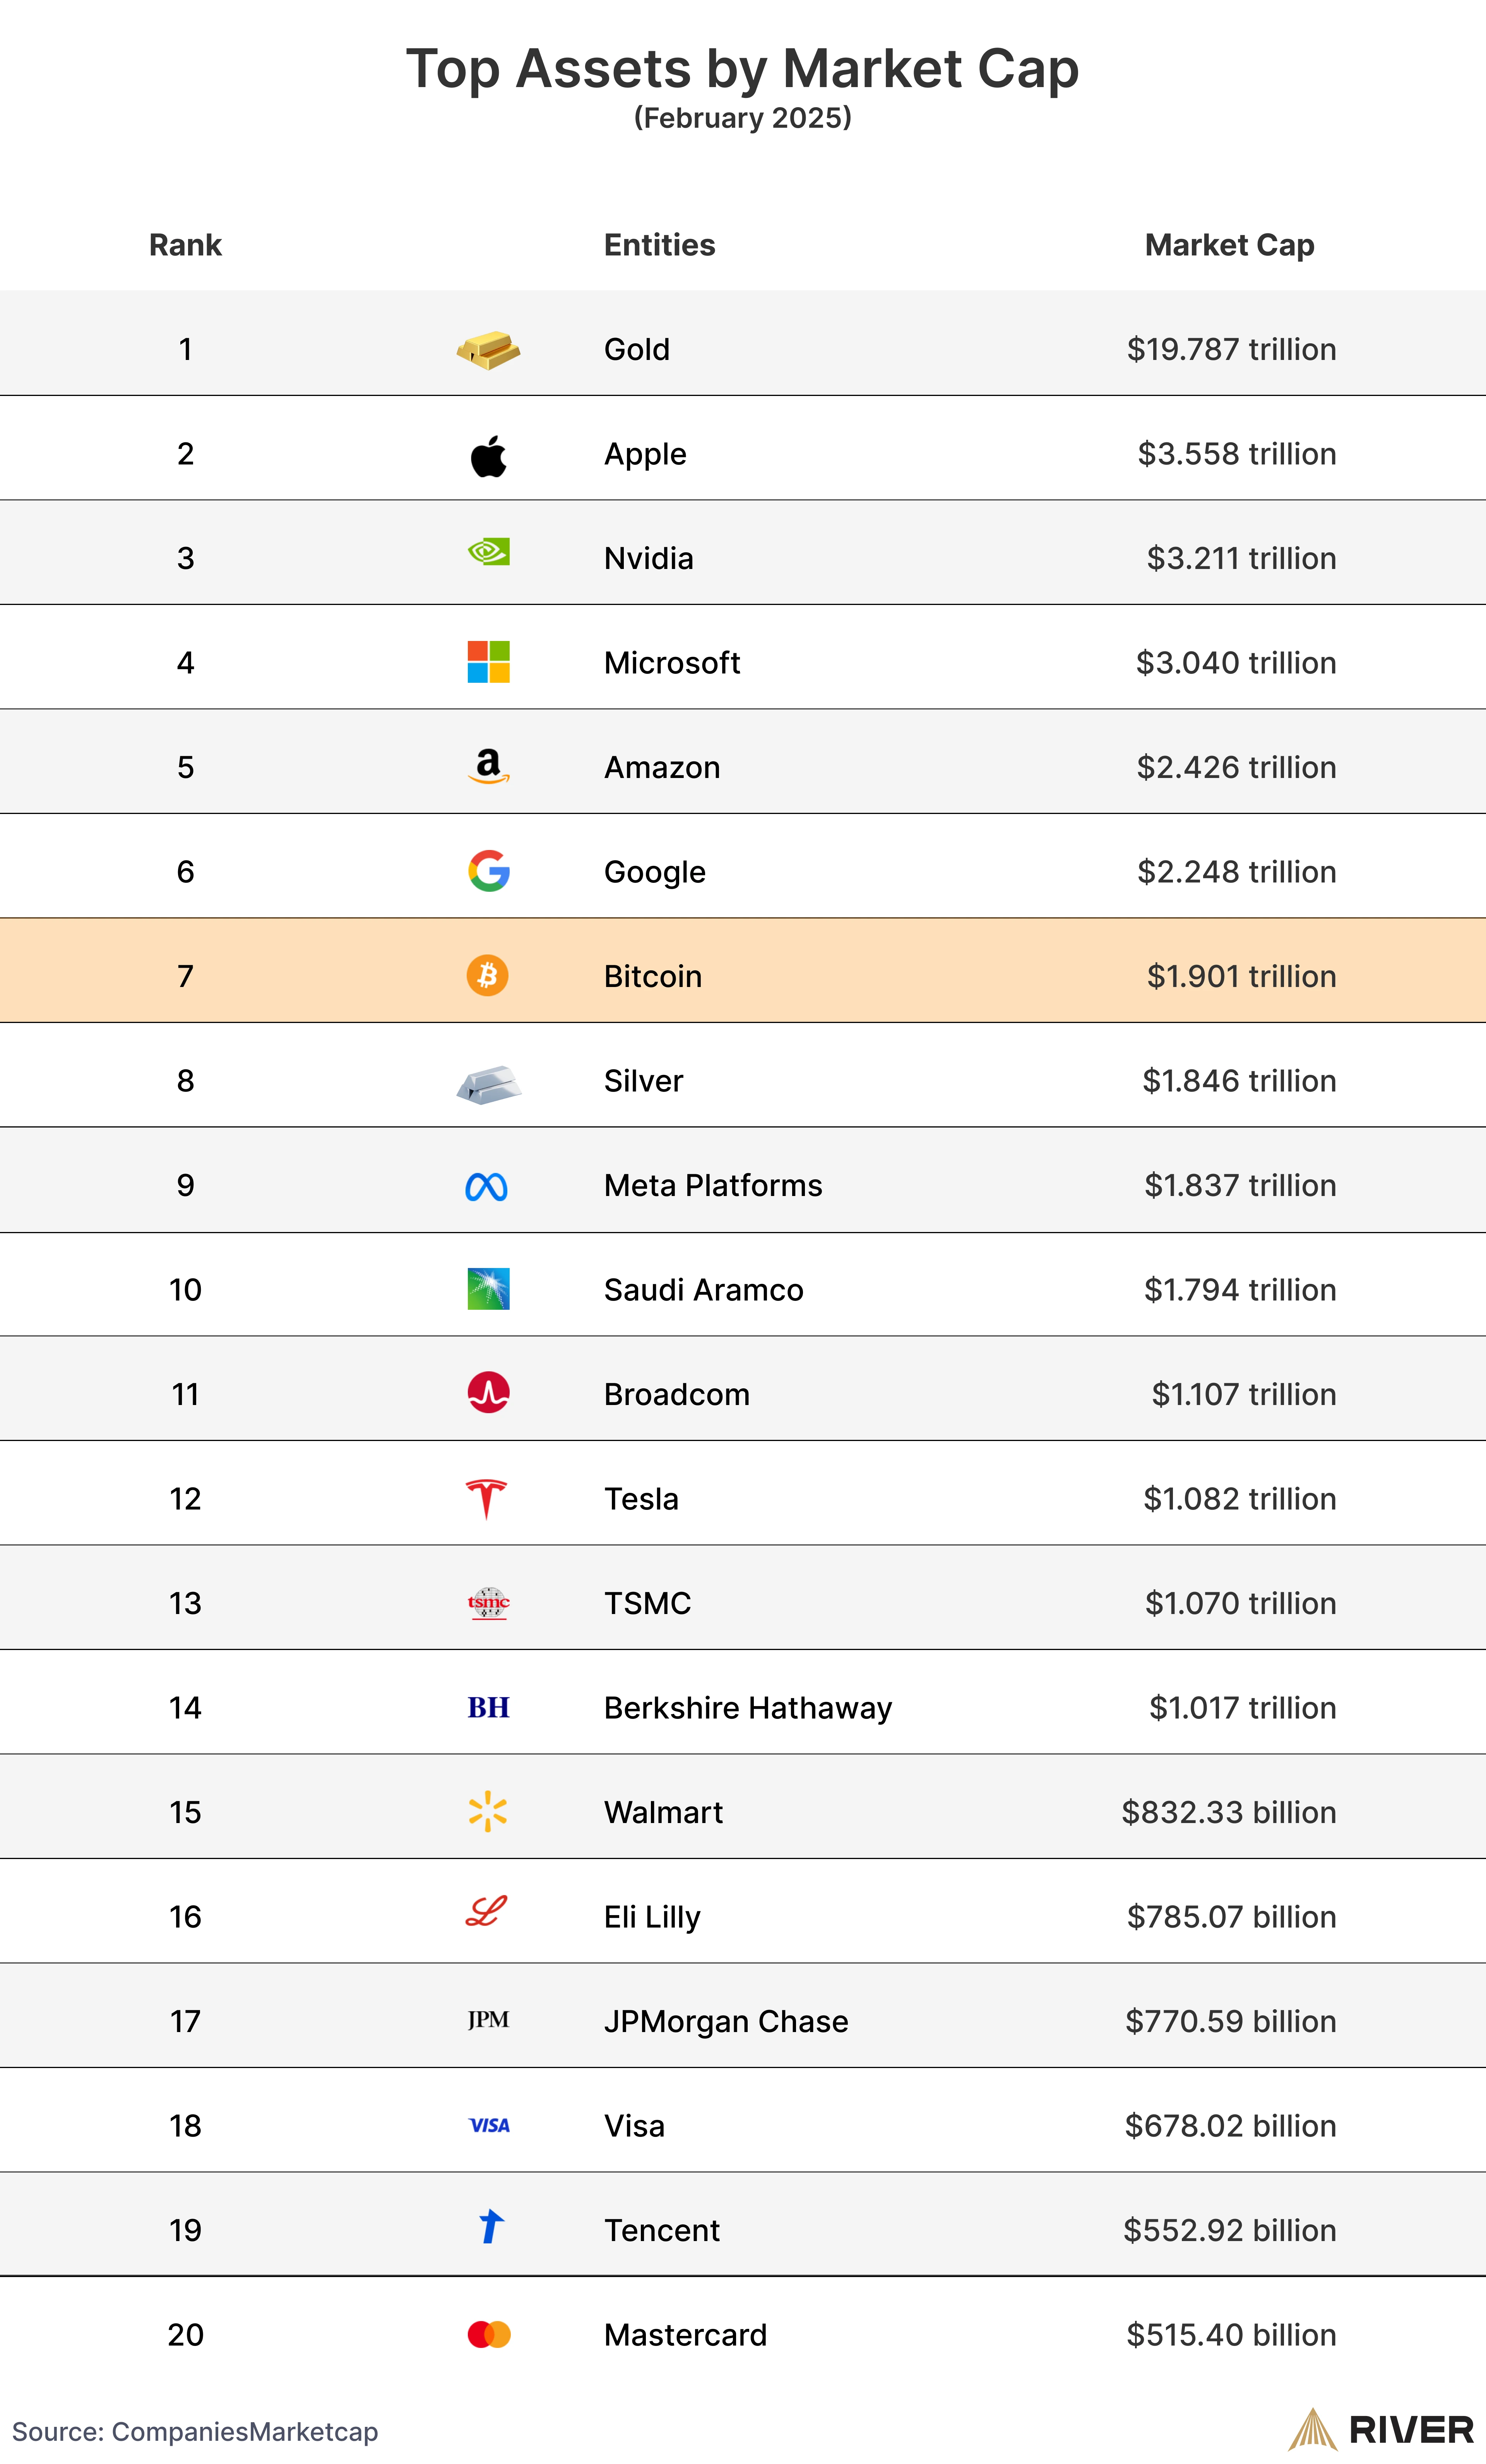Click the highlighted 'Bitcoin' entity name
1486x2464 pixels.
(x=653, y=976)
